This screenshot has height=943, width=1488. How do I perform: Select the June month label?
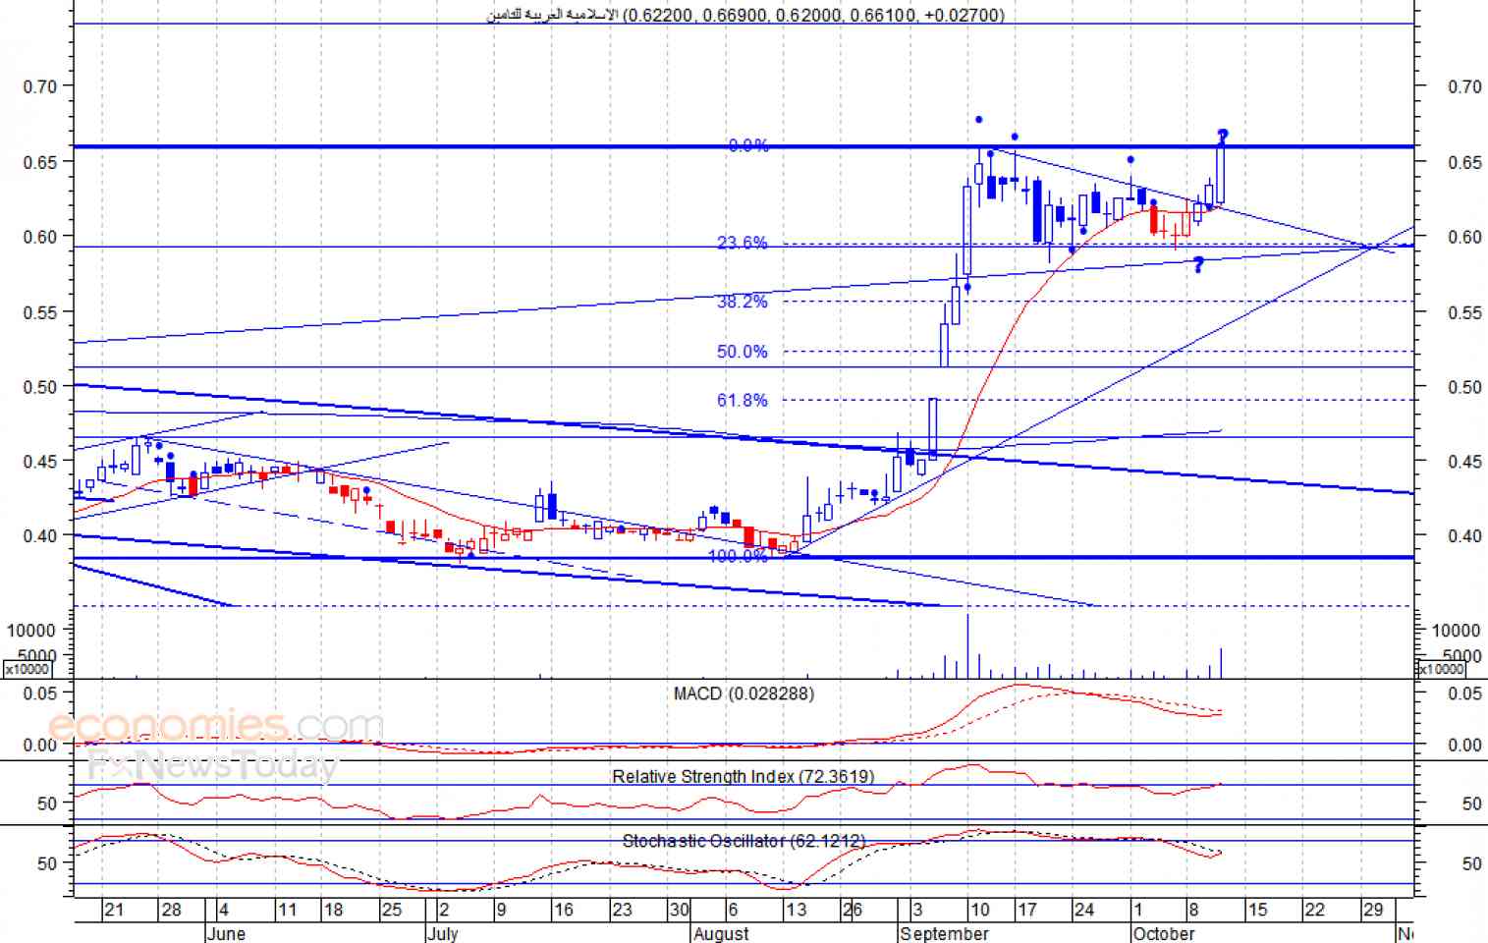click(226, 933)
